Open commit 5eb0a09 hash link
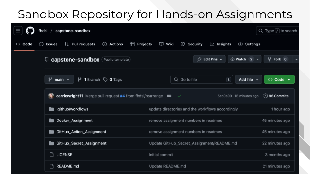The height and width of the screenshot is (174, 310). pyautogui.click(x=225, y=96)
